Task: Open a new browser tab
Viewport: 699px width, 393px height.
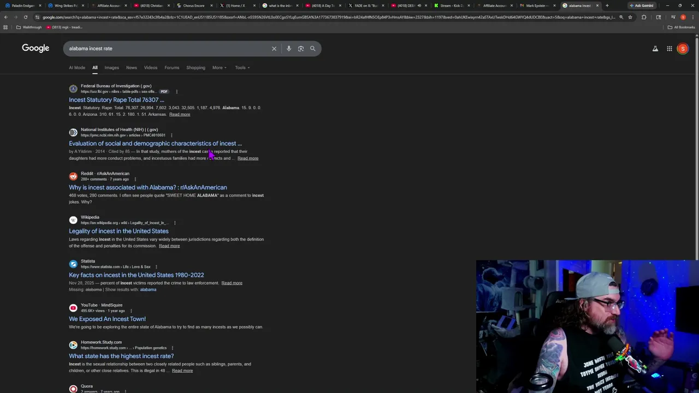Action: (x=607, y=5)
